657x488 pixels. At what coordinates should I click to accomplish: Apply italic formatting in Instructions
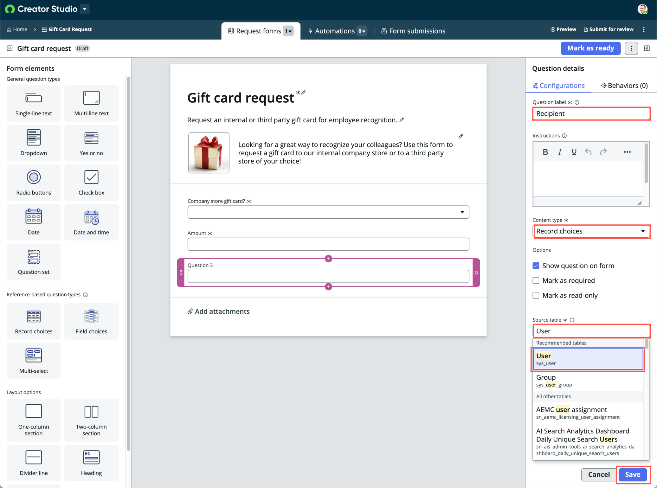coord(560,152)
